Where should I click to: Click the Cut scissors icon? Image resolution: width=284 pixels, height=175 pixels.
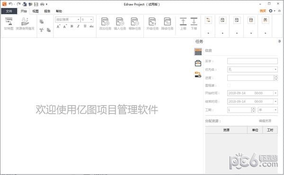42,30
